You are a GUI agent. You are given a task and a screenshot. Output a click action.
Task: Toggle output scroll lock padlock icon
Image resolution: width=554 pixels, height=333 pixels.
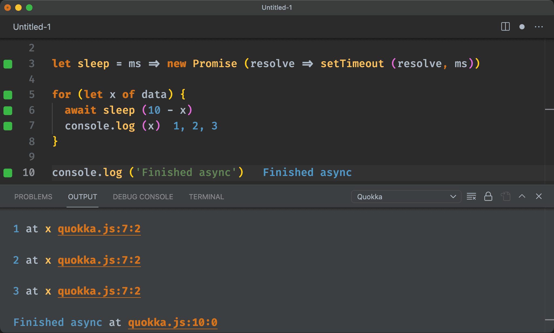tap(488, 197)
